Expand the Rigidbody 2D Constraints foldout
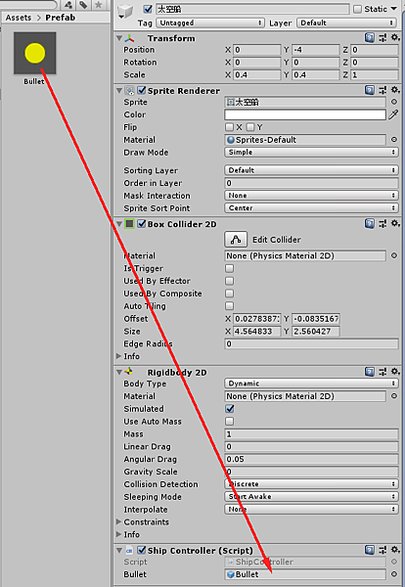The width and height of the screenshot is (405, 587). (x=118, y=521)
